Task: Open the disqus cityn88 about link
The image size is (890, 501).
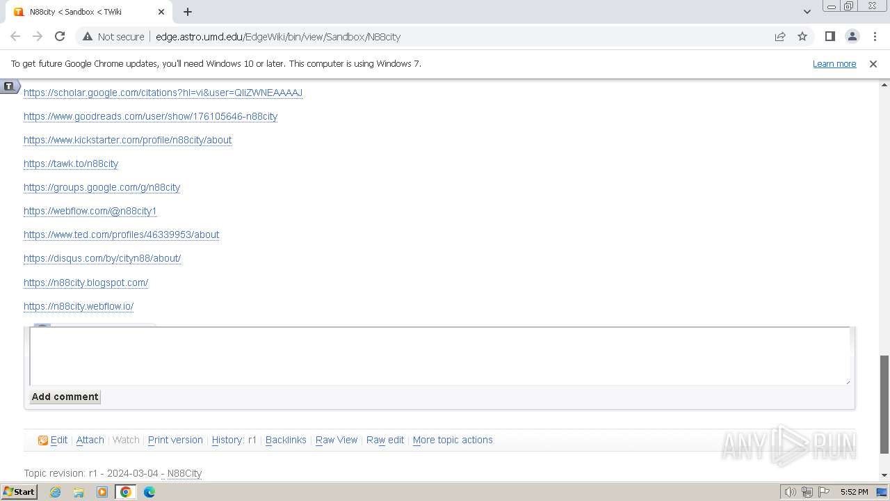Action: tap(102, 258)
